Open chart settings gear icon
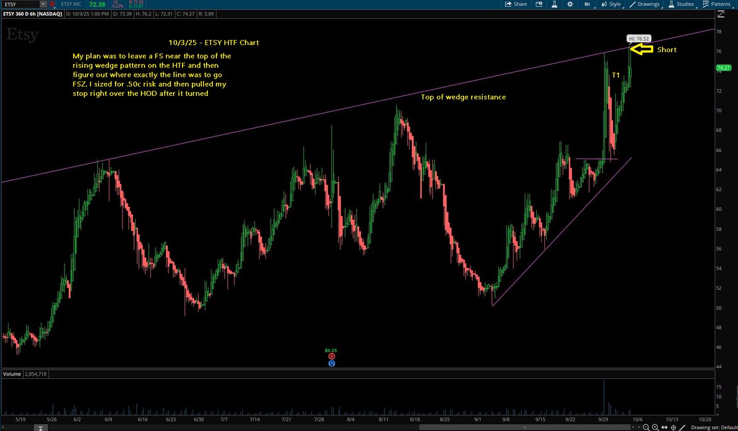Screen dimensions: 738x431 pyautogui.click(x=569, y=4)
